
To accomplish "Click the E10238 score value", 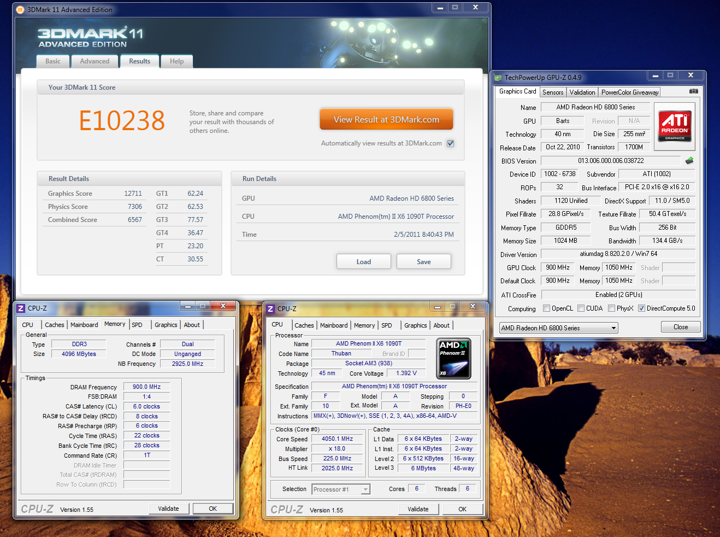I will click(x=122, y=121).
